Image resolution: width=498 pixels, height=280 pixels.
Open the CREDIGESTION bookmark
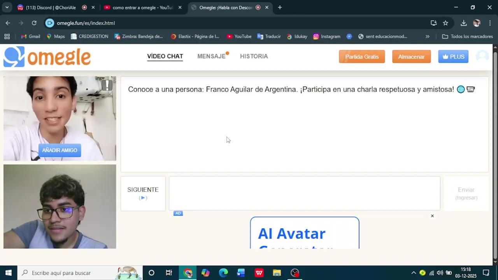coord(89,36)
